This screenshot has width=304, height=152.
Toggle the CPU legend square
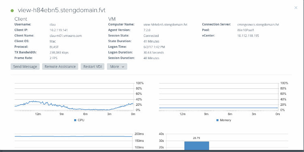[75, 120]
